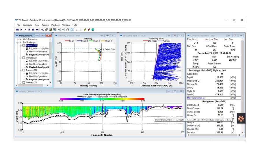
Task: Select MBT Corrected Q row label
Action: pos(196,98)
